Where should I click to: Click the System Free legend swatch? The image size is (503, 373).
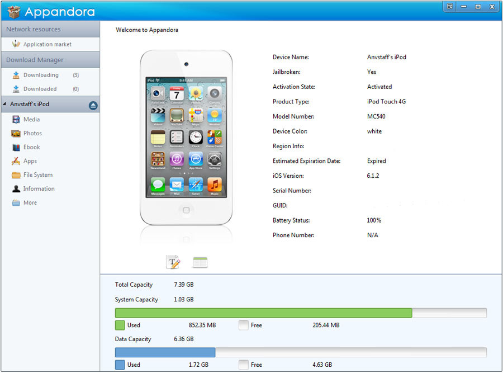[x=244, y=325]
